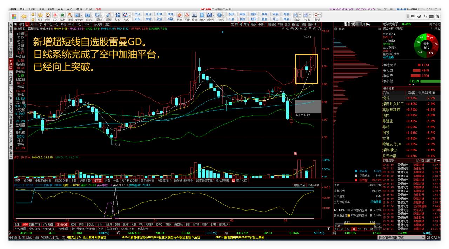Toggle the 九转 indicator button
The width and height of the screenshot is (449, 249).
click(x=246, y=24)
